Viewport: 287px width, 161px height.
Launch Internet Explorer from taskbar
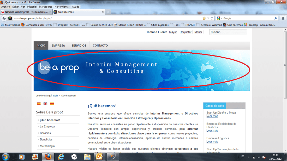(61, 157)
